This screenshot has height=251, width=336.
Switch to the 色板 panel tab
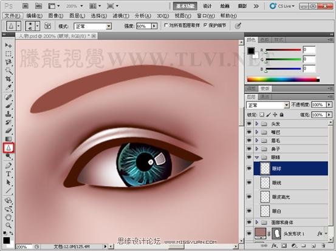coord(265,40)
